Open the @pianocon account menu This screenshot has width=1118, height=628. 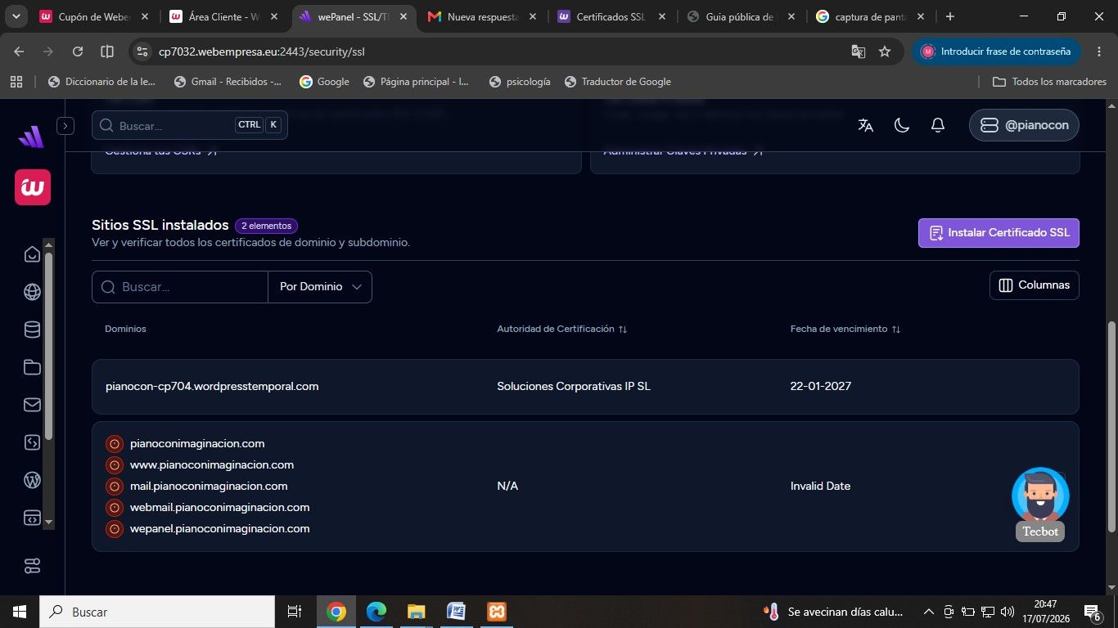point(1025,125)
